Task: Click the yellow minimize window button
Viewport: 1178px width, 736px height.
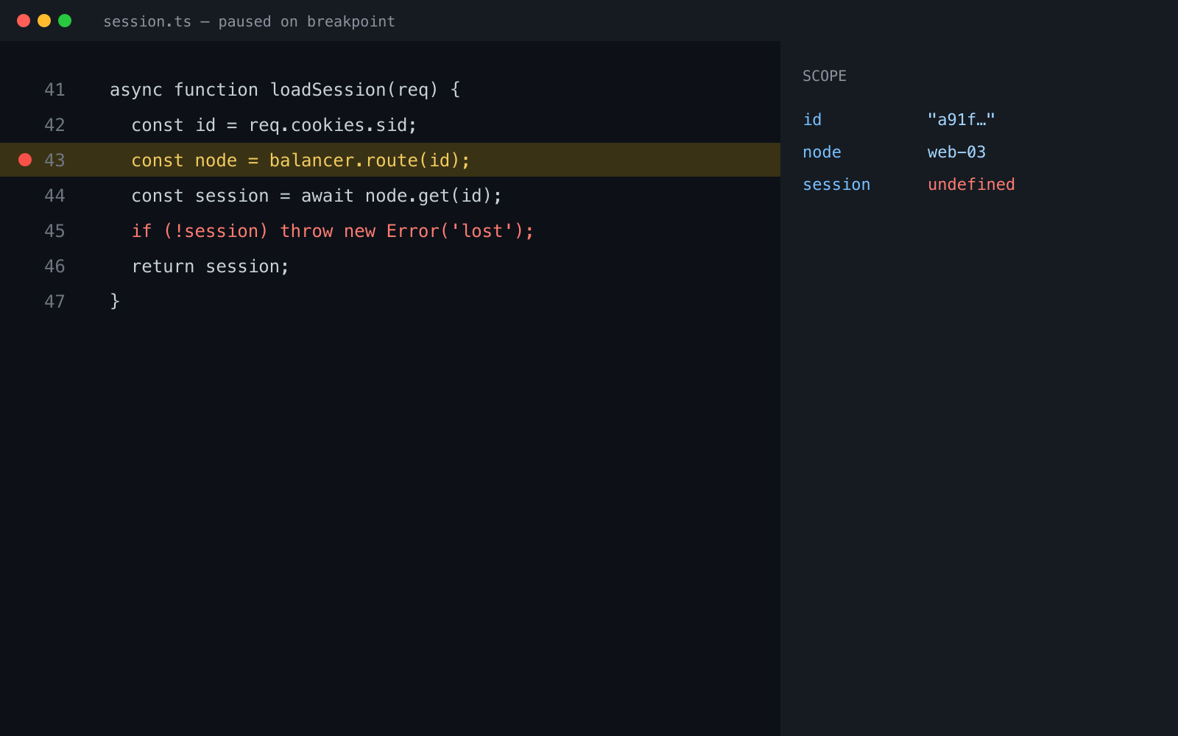Action: (x=44, y=21)
